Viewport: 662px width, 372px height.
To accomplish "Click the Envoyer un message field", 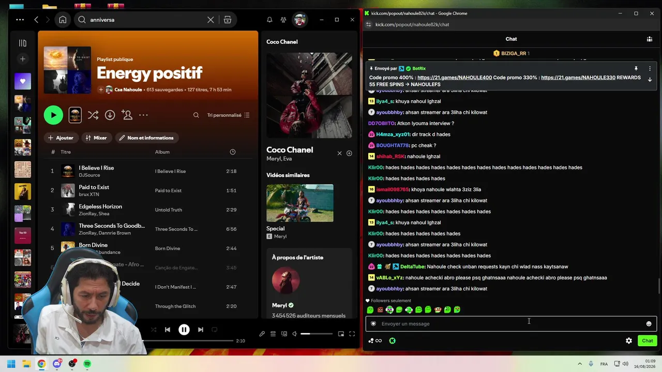I will click(x=511, y=324).
